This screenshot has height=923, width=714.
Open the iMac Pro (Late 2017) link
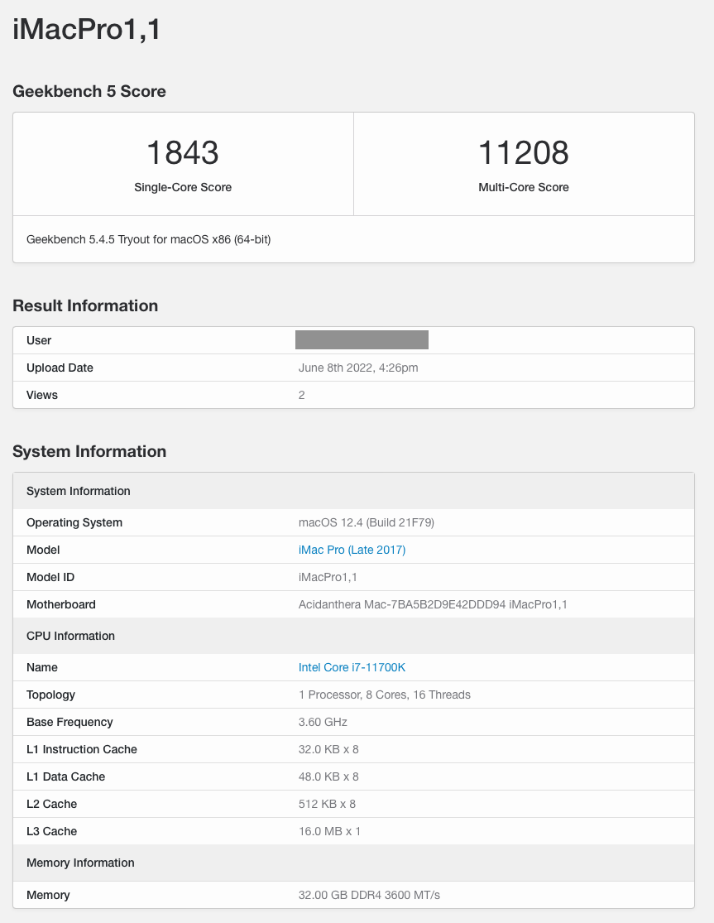click(352, 550)
